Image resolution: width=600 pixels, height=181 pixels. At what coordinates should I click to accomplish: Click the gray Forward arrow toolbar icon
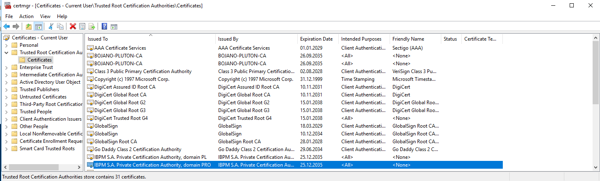pyautogui.click(x=16, y=26)
